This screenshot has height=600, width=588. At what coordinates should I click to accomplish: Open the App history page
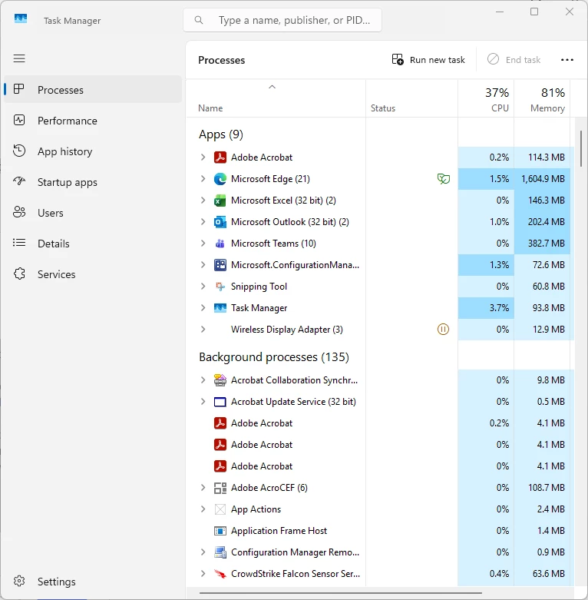click(x=93, y=151)
